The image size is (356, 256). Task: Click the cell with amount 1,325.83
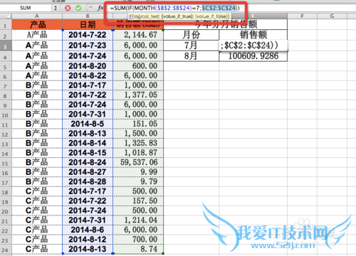138,143
